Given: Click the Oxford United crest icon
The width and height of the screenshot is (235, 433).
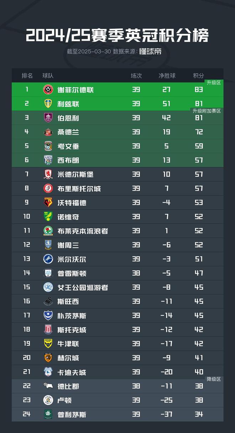Looking at the screenshot, I should tap(48, 344).
